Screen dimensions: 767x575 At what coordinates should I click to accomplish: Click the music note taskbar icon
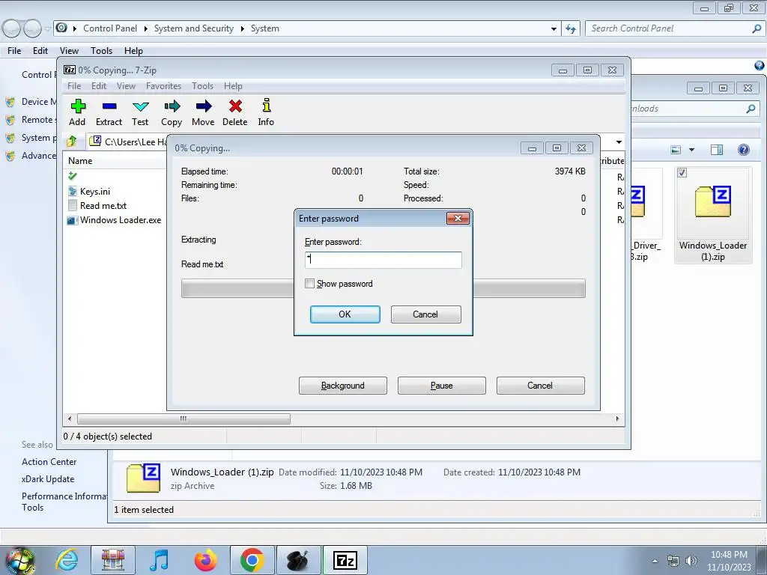(159, 560)
